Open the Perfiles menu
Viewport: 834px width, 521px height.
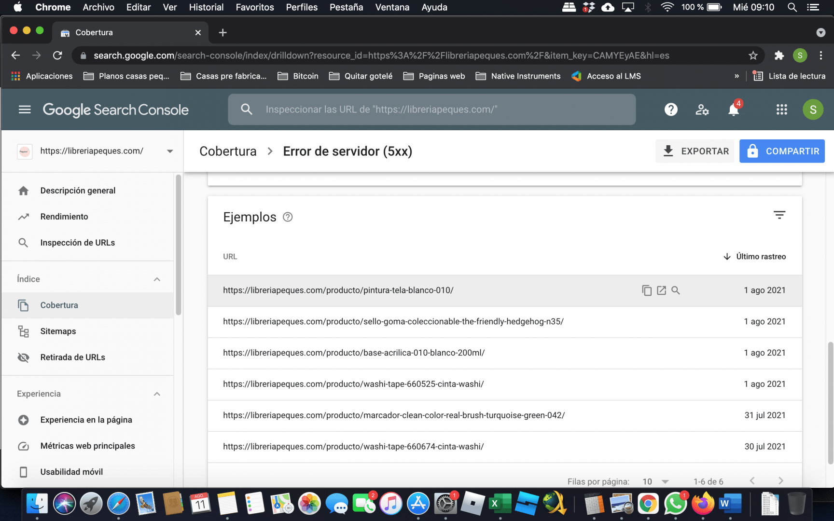(302, 7)
